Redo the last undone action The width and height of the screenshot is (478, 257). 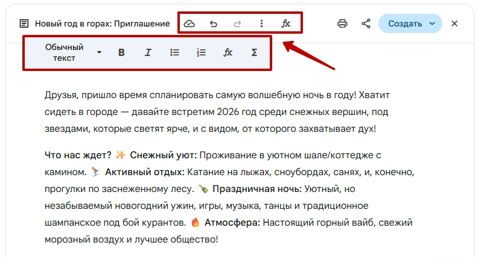tap(237, 23)
